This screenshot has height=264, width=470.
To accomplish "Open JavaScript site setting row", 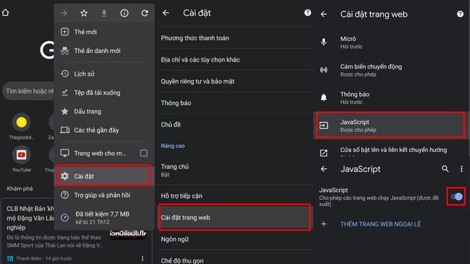I will [x=391, y=125].
